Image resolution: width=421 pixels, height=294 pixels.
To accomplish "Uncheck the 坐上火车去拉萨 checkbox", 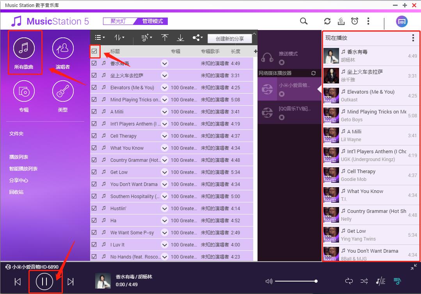I will click(94, 75).
